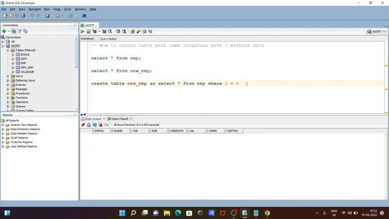Click the green SQL Worksheet icon in main toolbar

(x=71, y=16)
